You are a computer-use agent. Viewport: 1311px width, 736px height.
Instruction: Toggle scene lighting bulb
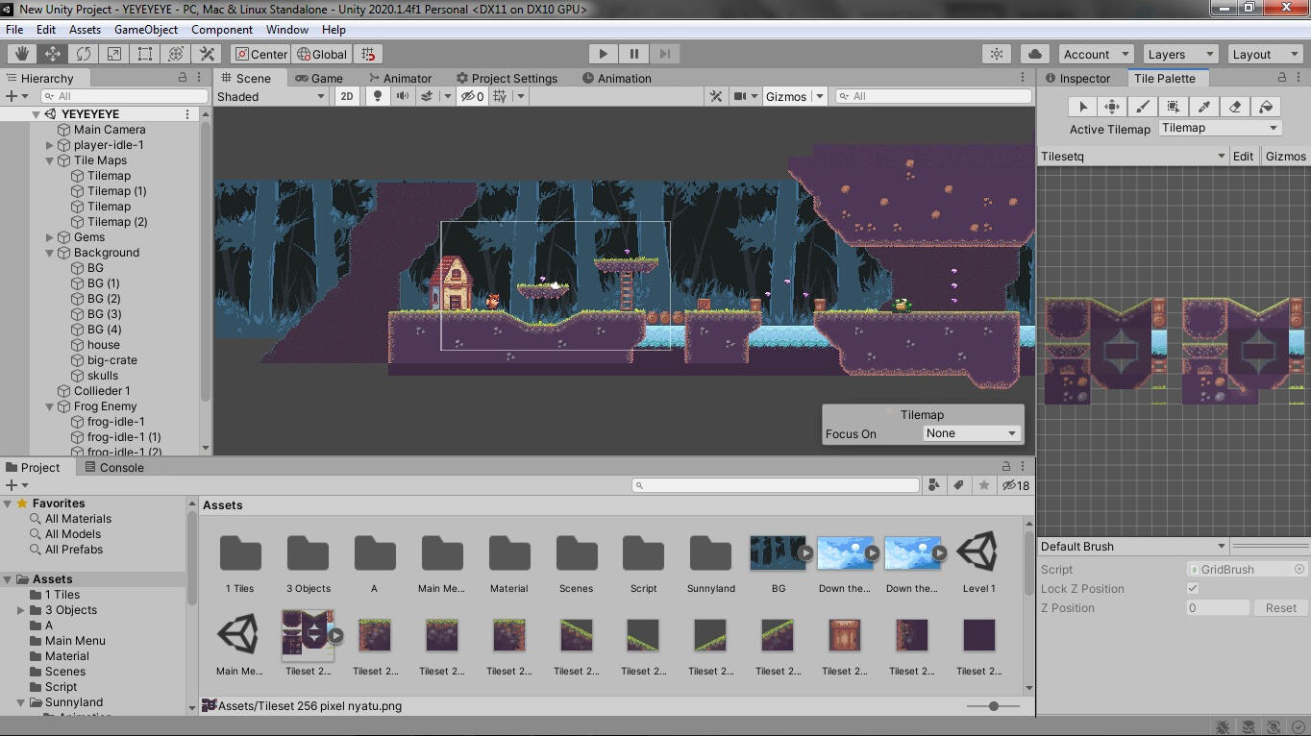tap(378, 96)
